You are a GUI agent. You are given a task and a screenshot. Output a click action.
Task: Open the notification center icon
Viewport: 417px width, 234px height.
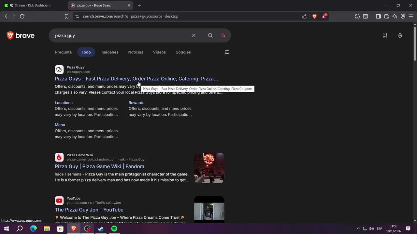[x=408, y=229]
